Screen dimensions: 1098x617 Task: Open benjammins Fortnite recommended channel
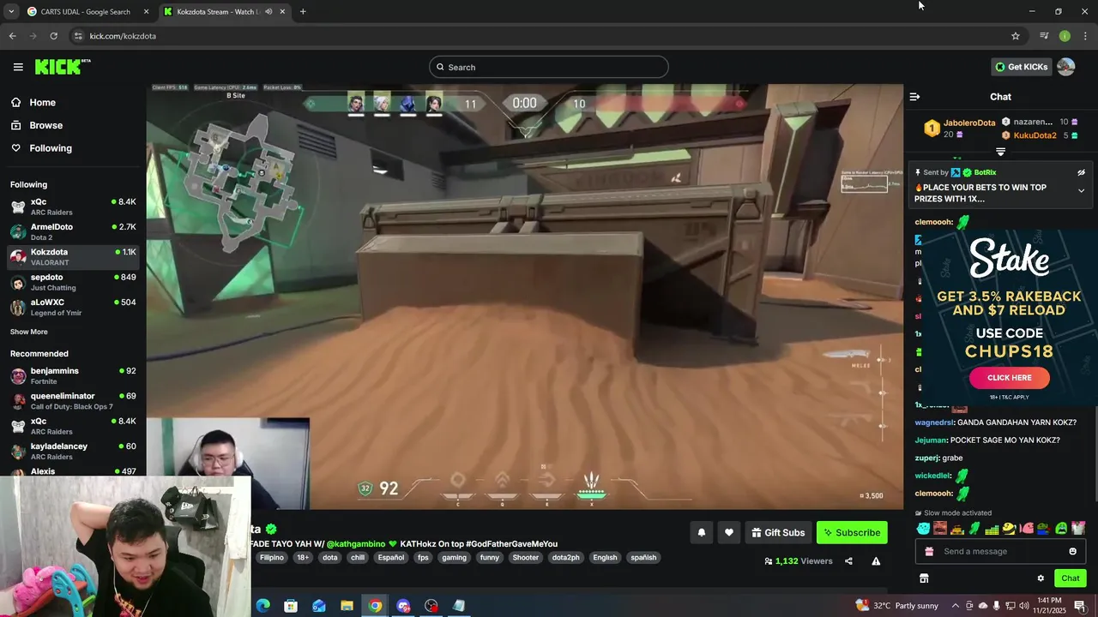point(73,375)
